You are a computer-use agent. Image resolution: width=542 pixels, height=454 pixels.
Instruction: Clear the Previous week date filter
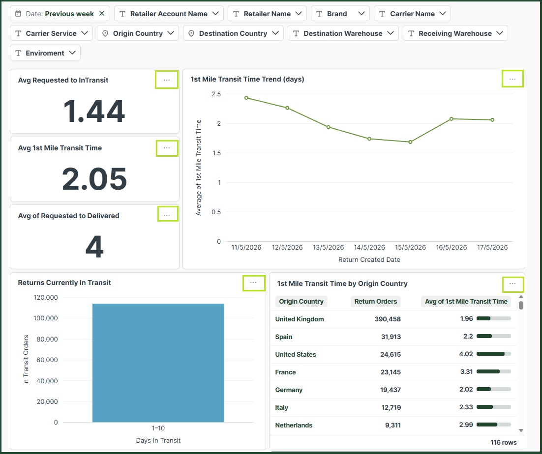click(x=102, y=13)
